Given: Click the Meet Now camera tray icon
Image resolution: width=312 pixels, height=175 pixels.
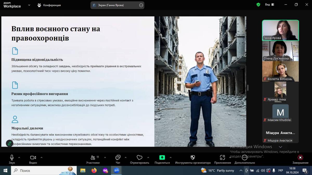Looking at the screenshot, I should pos(246,171).
